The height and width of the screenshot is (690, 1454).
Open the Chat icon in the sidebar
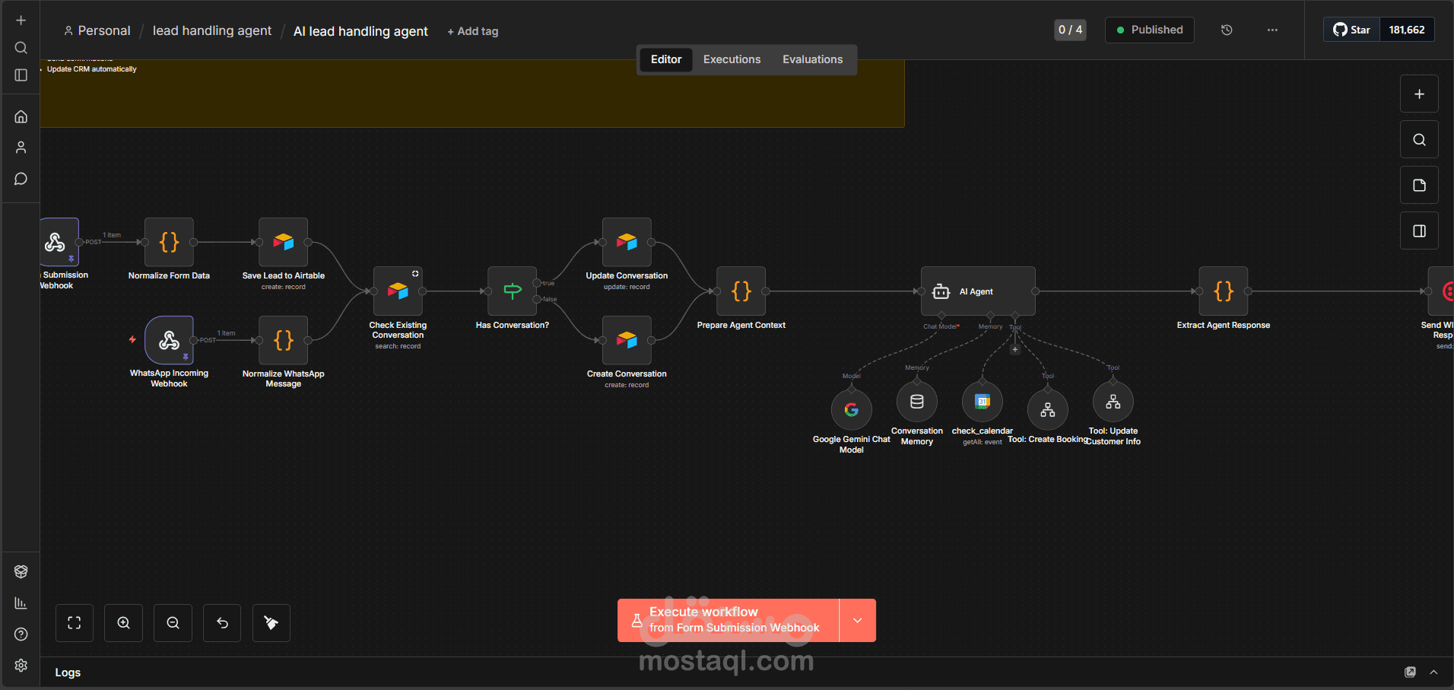click(21, 179)
